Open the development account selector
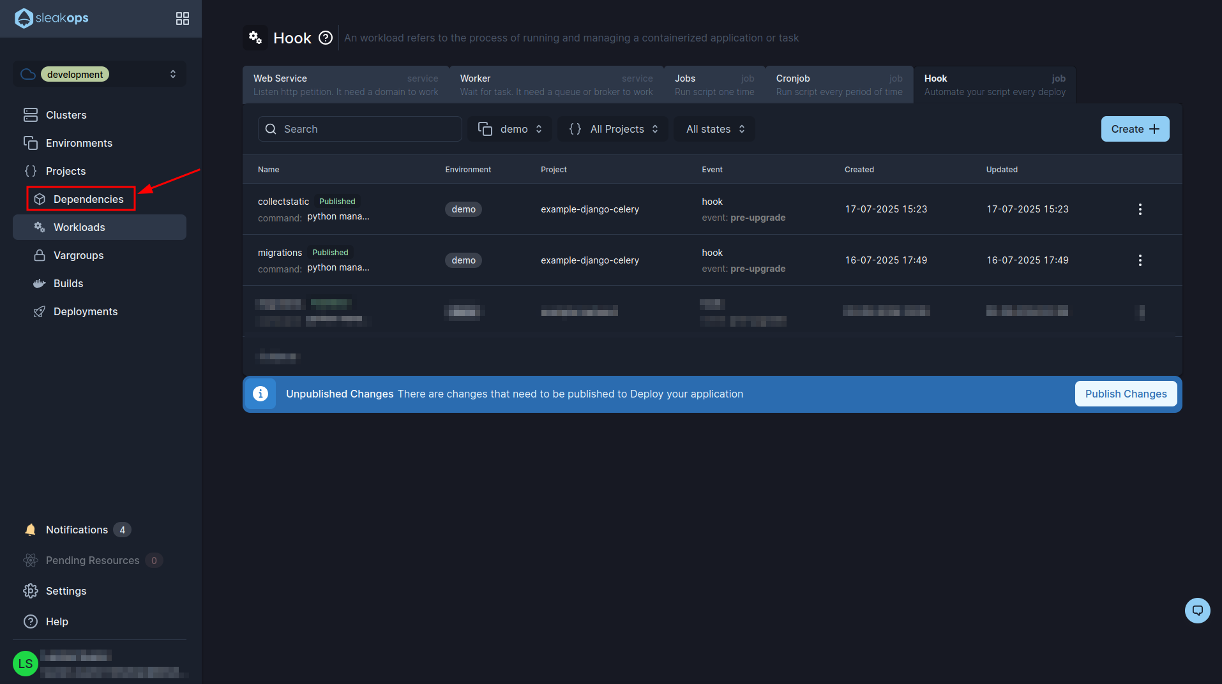 click(100, 74)
